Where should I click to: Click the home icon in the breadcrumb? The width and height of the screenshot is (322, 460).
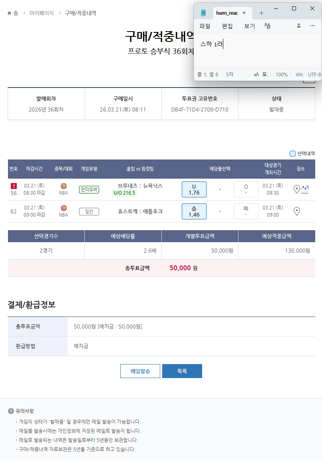(x=10, y=13)
